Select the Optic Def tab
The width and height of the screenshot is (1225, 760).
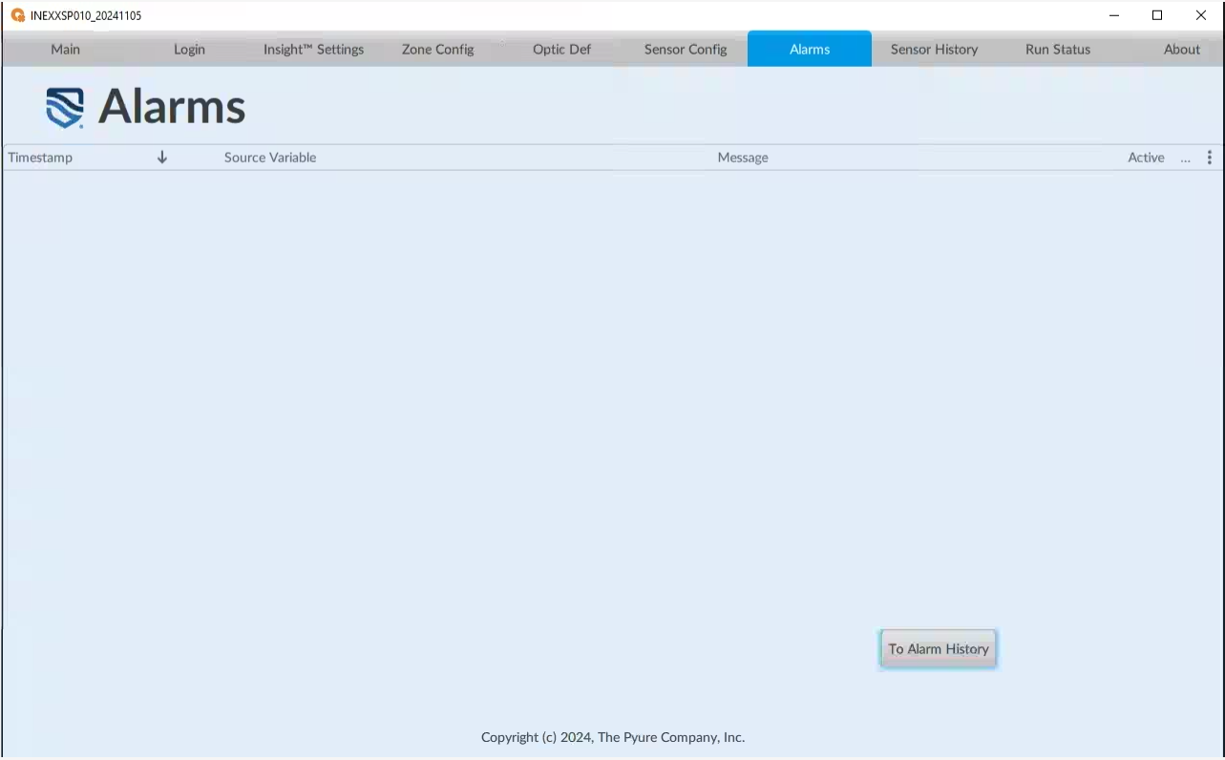(x=561, y=50)
